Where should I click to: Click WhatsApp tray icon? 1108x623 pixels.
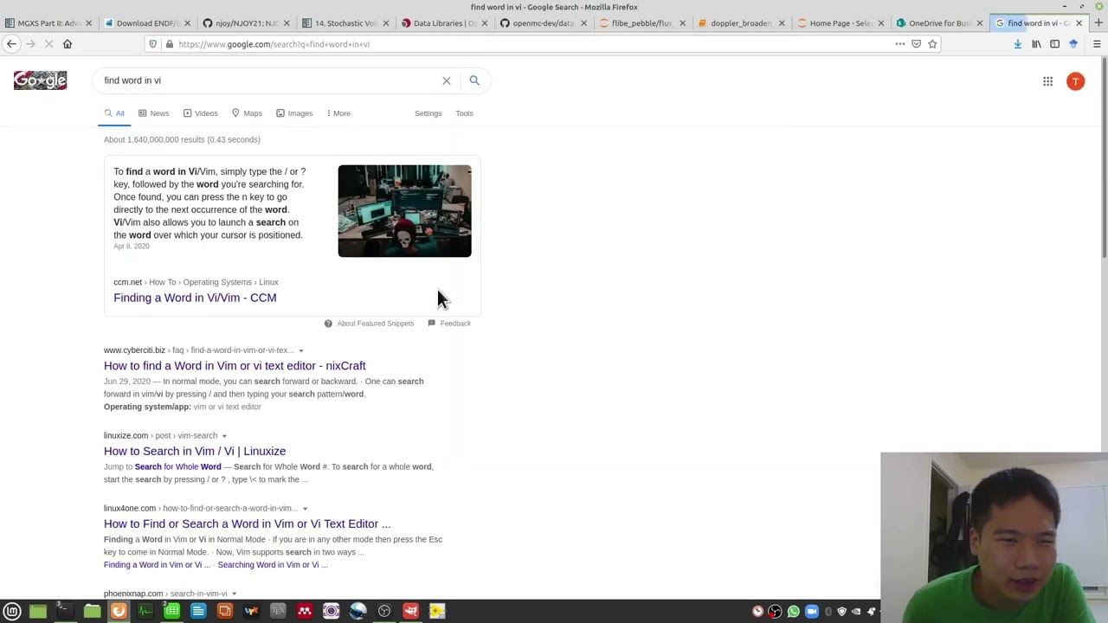(x=793, y=612)
